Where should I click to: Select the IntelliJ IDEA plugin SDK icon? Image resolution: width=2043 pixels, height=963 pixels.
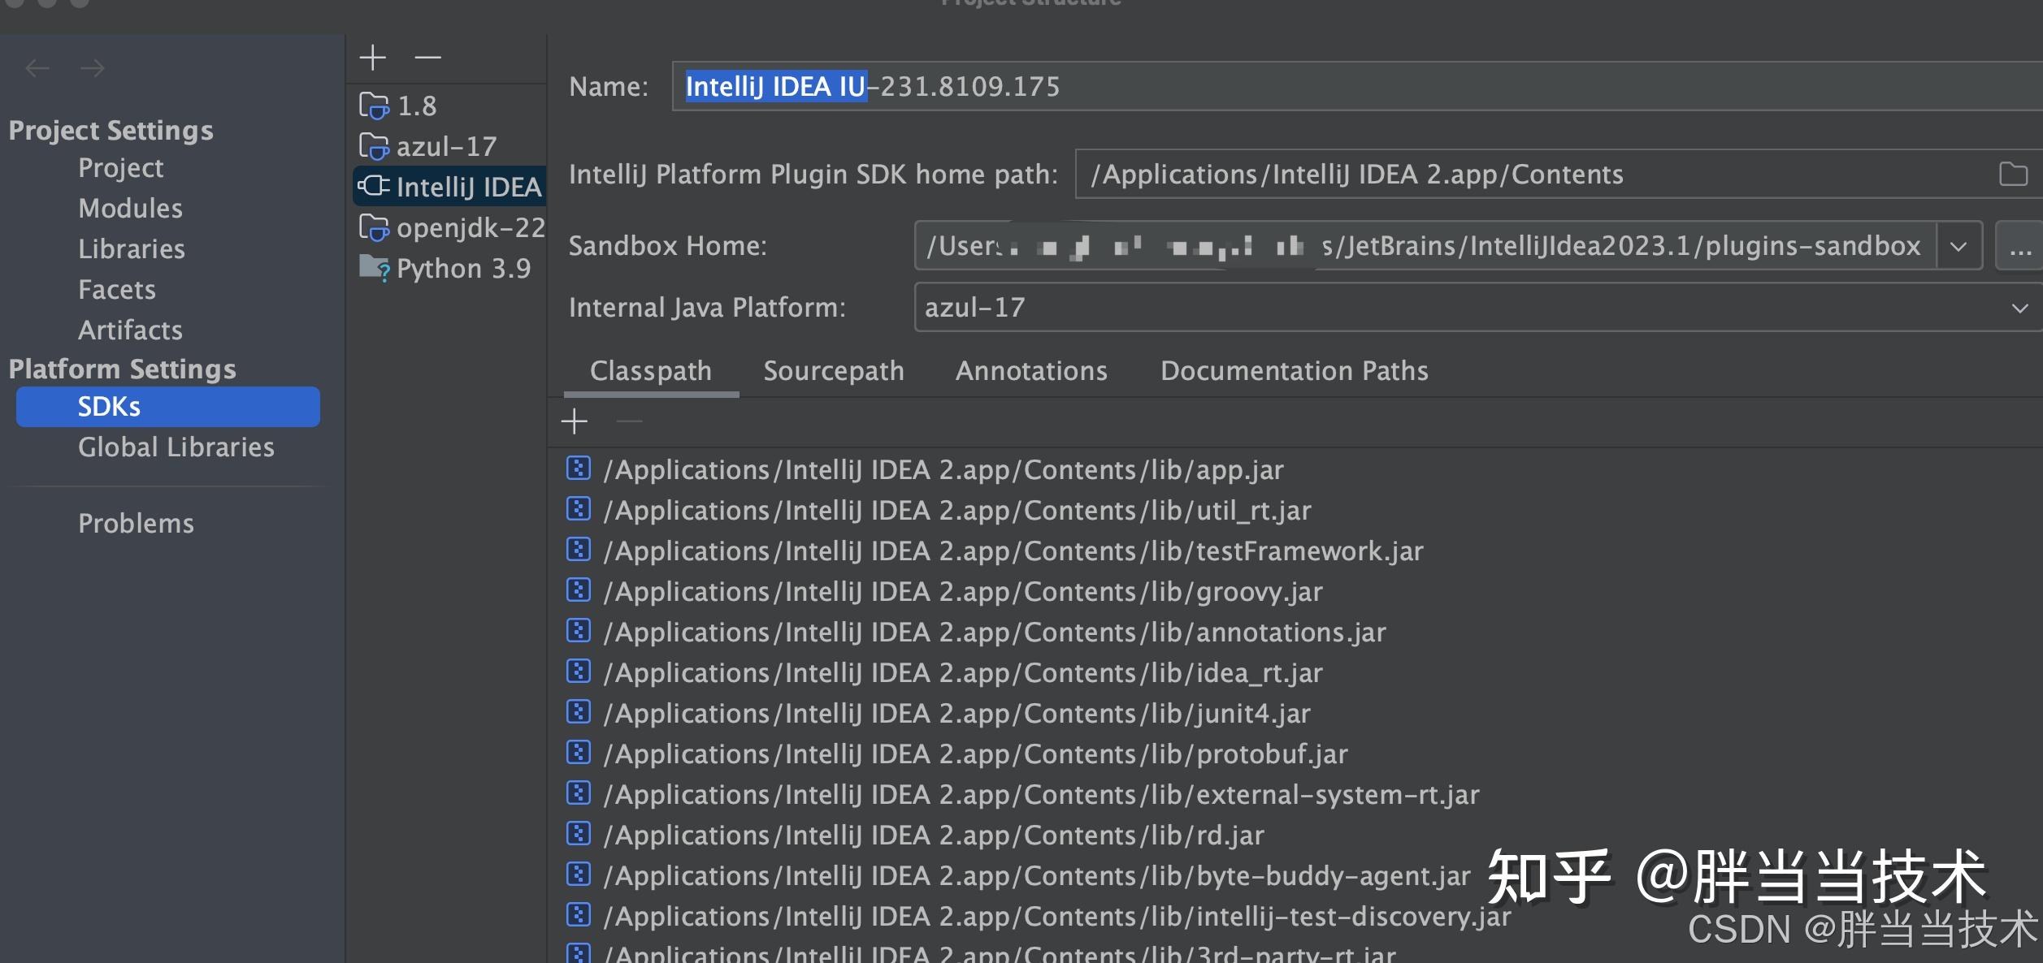[375, 187]
